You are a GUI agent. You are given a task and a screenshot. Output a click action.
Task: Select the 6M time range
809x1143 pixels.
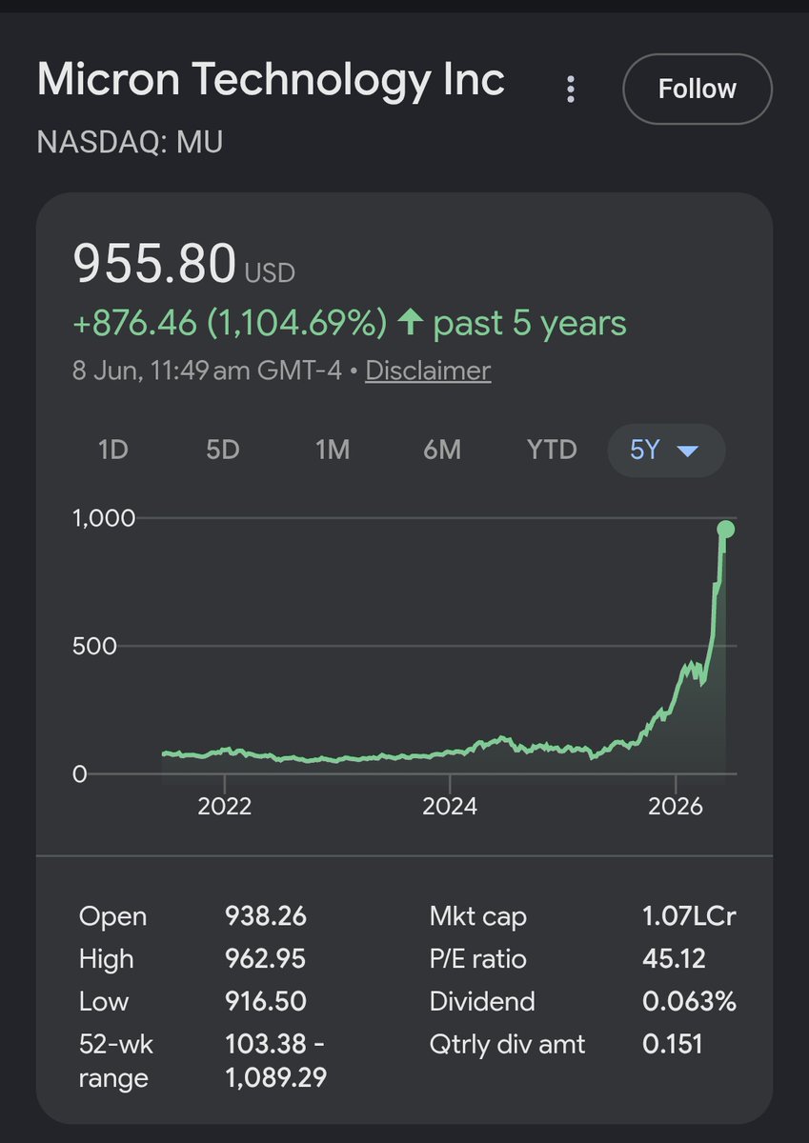tap(442, 450)
